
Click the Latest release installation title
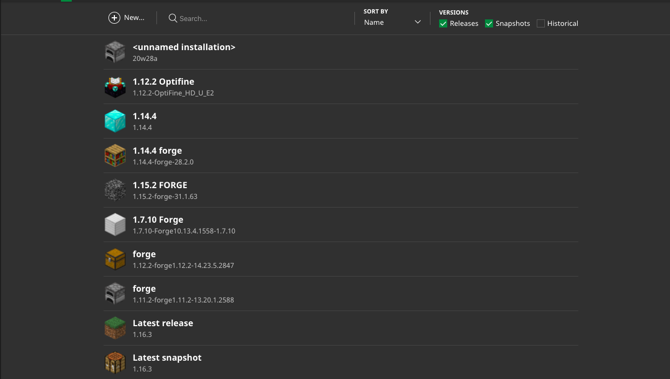coord(163,323)
